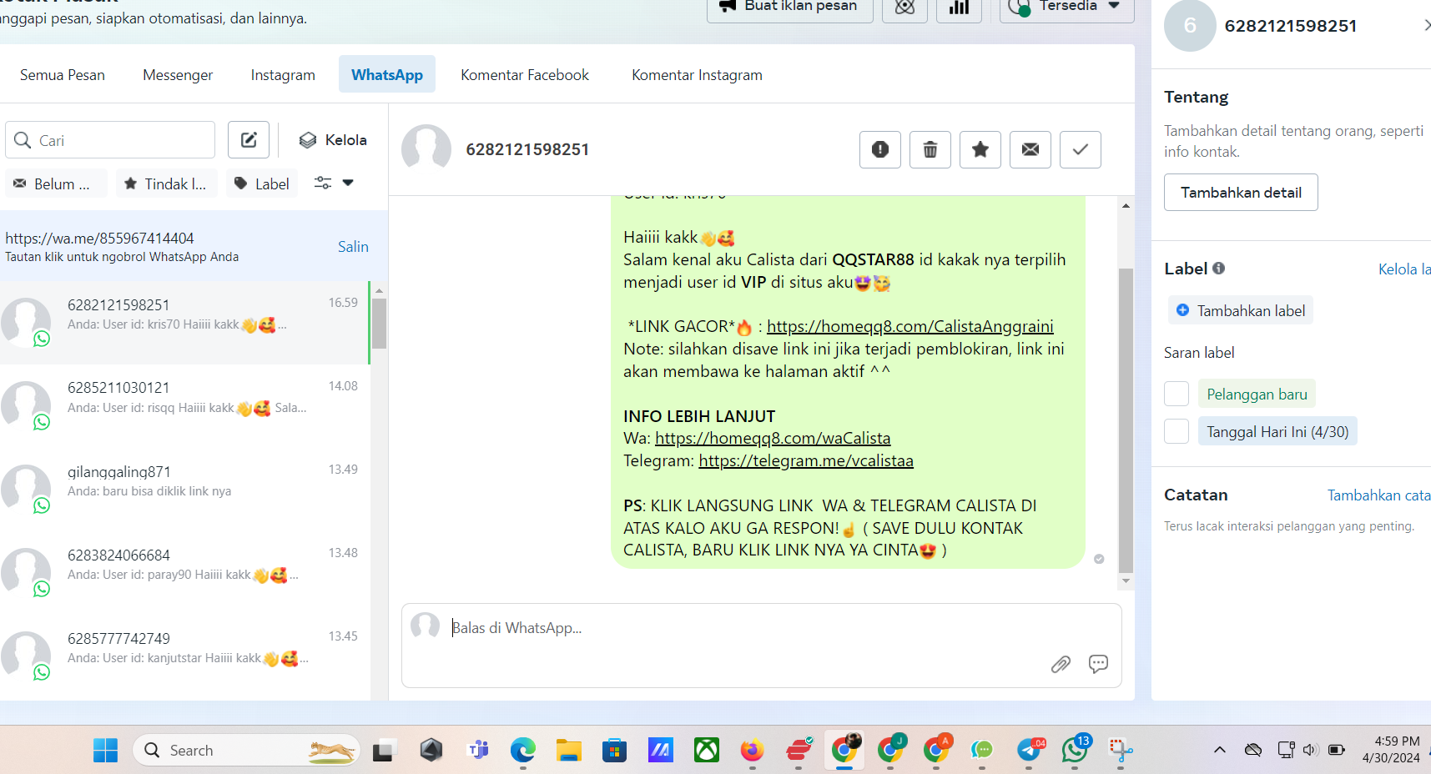The image size is (1431, 774).
Task: Open Microsoft Store from taskbar
Action: [615, 751]
